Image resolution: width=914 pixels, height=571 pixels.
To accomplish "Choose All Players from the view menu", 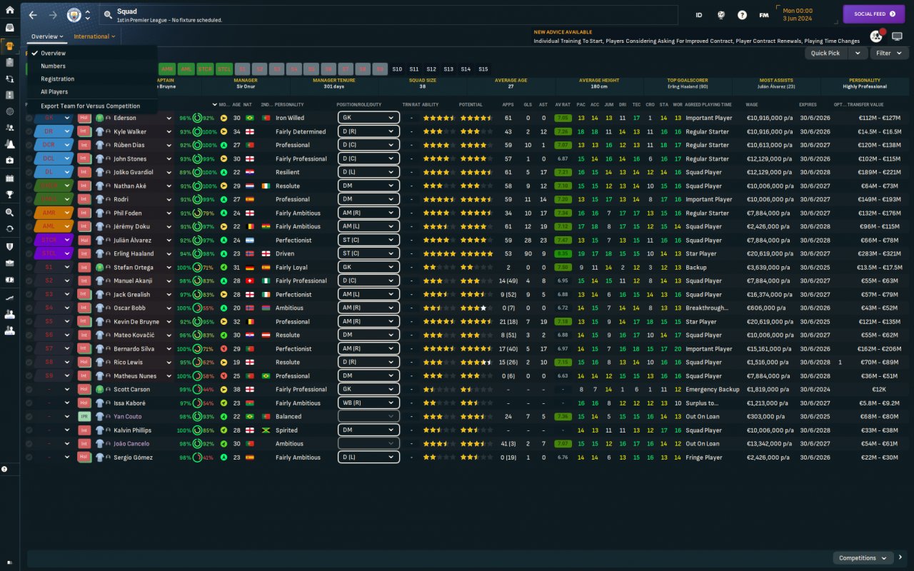I will click(x=92, y=91).
